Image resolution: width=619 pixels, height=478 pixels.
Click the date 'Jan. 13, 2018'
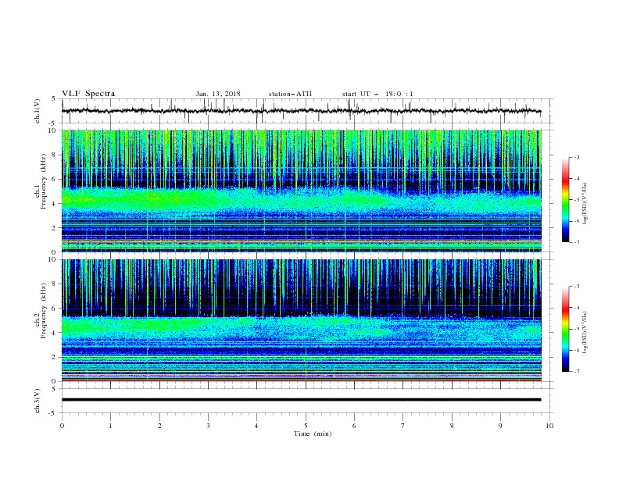(218, 94)
